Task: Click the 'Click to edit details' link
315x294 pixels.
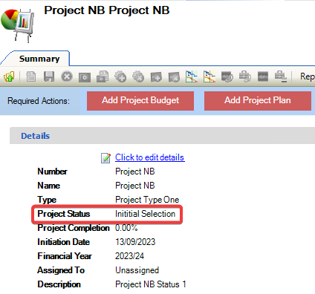Action: coord(150,157)
